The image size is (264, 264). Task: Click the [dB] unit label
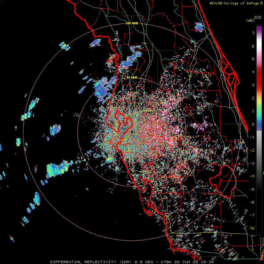click(251, 20)
